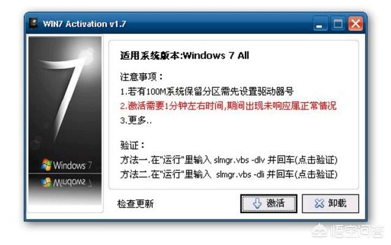Click the 悟空问答 watermark logo
This screenshot has height=245, width=391.
click(348, 232)
